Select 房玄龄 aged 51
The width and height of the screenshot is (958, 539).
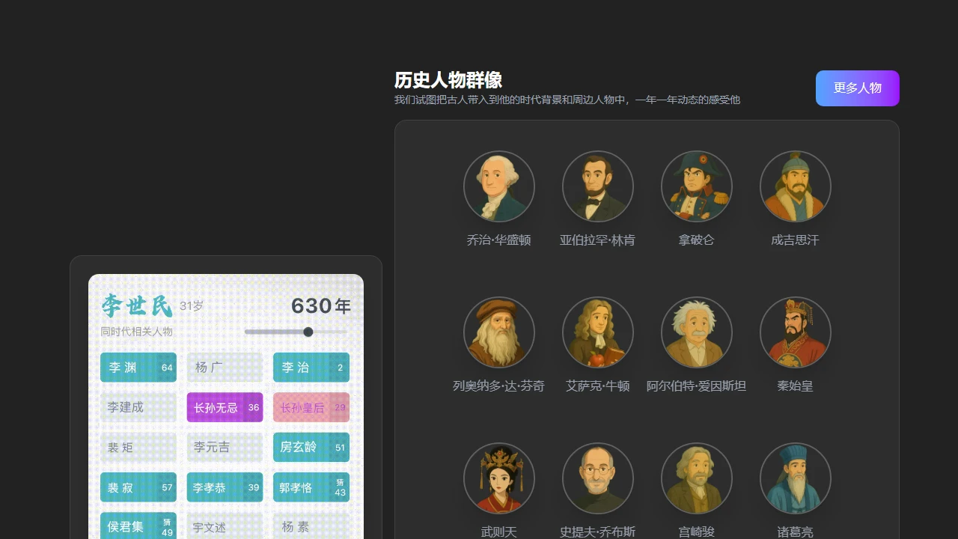[x=311, y=447]
